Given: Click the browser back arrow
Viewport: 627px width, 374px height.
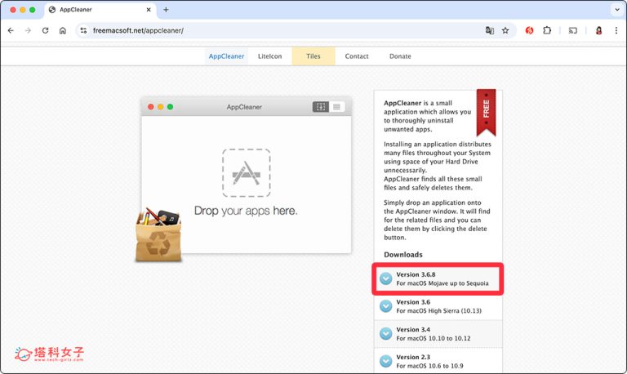Looking at the screenshot, I should 11,30.
